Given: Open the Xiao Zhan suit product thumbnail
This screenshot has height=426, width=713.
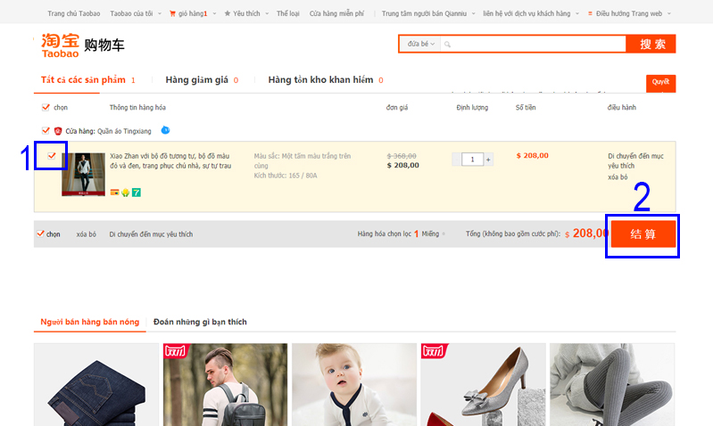Looking at the screenshot, I should [83, 175].
